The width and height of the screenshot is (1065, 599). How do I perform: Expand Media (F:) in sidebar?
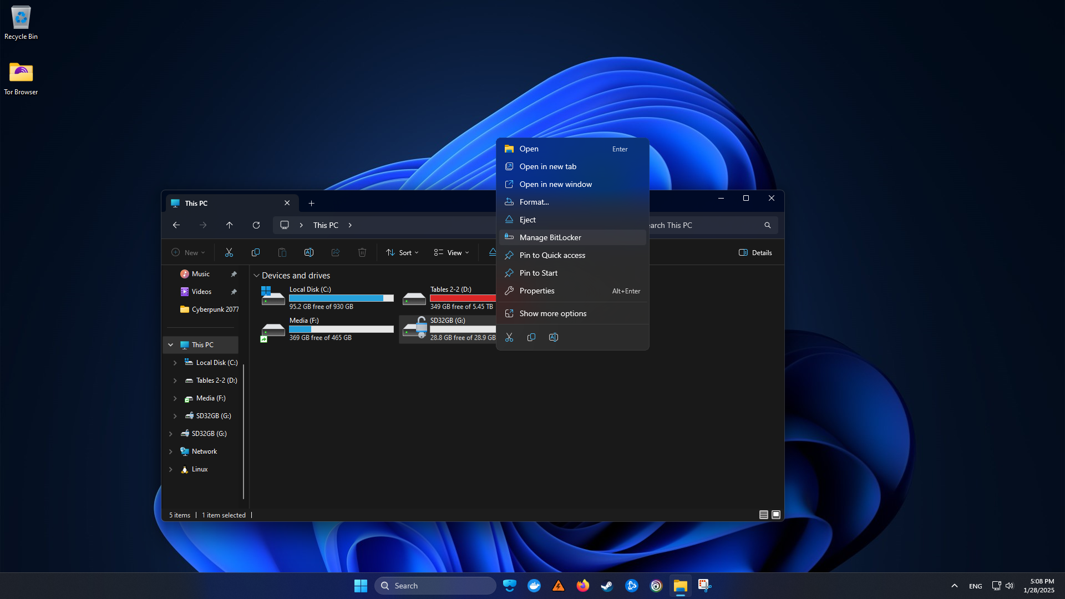click(175, 398)
